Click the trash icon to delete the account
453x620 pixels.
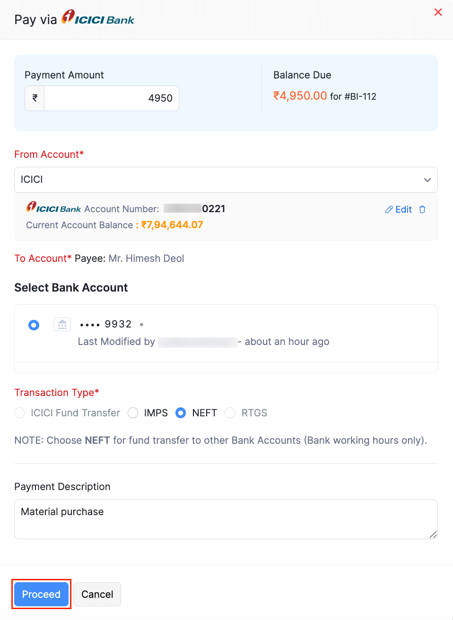click(x=422, y=209)
